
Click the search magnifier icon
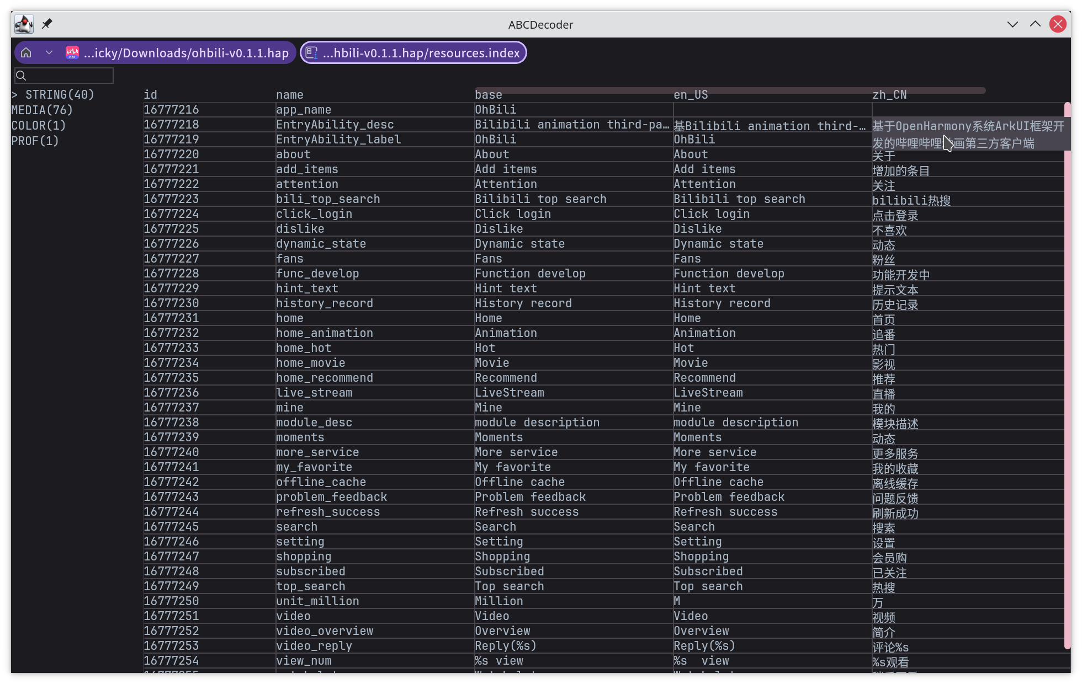[21, 76]
